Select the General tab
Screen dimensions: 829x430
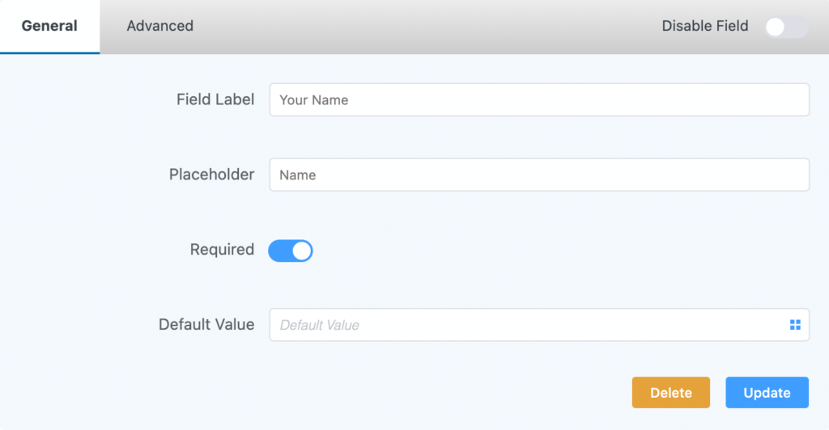click(49, 26)
